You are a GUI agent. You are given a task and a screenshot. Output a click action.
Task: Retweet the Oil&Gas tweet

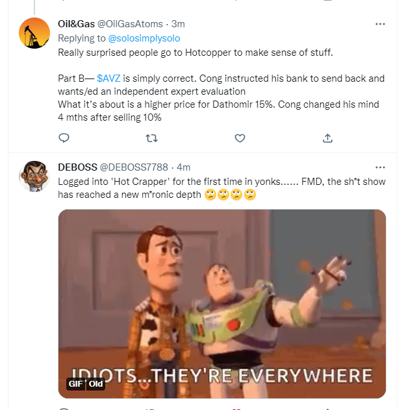coord(151,138)
